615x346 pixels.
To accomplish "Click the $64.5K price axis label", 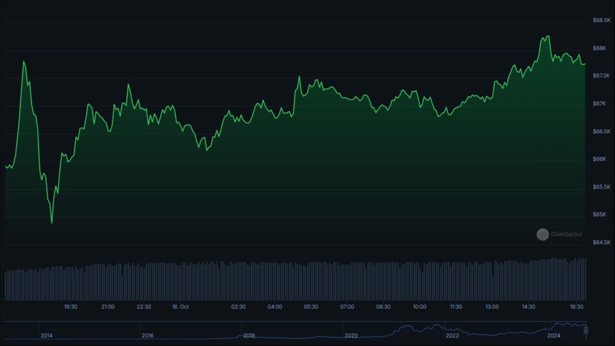I will (x=601, y=243).
